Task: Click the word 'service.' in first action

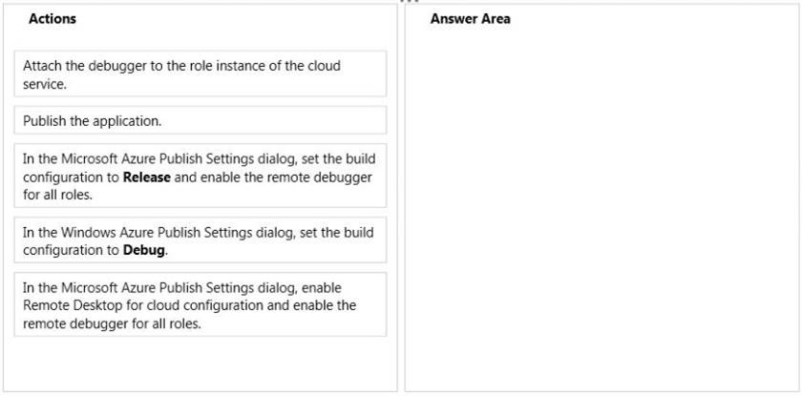Action: pyautogui.click(x=45, y=85)
